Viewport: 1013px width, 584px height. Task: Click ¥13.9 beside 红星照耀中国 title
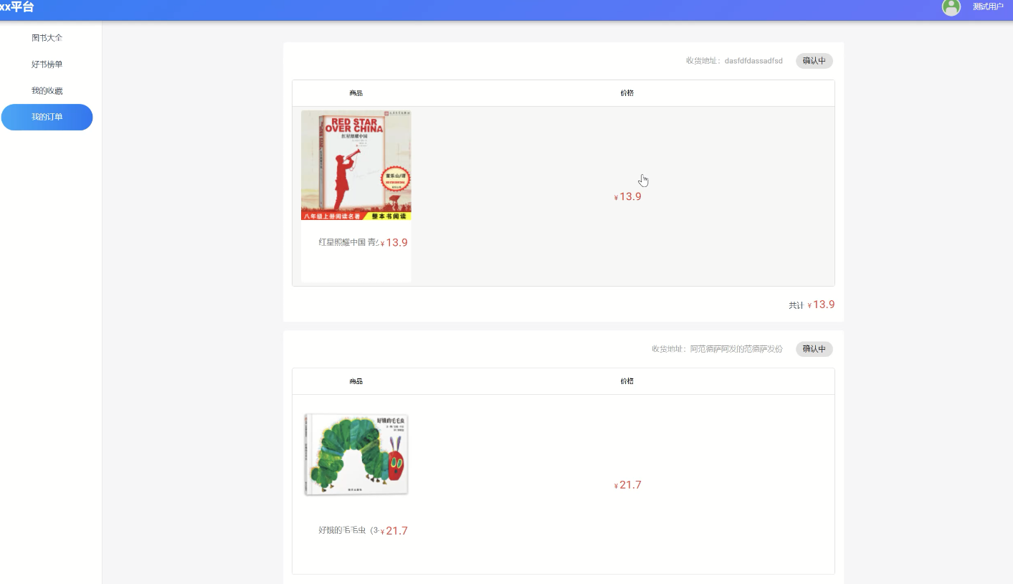394,242
